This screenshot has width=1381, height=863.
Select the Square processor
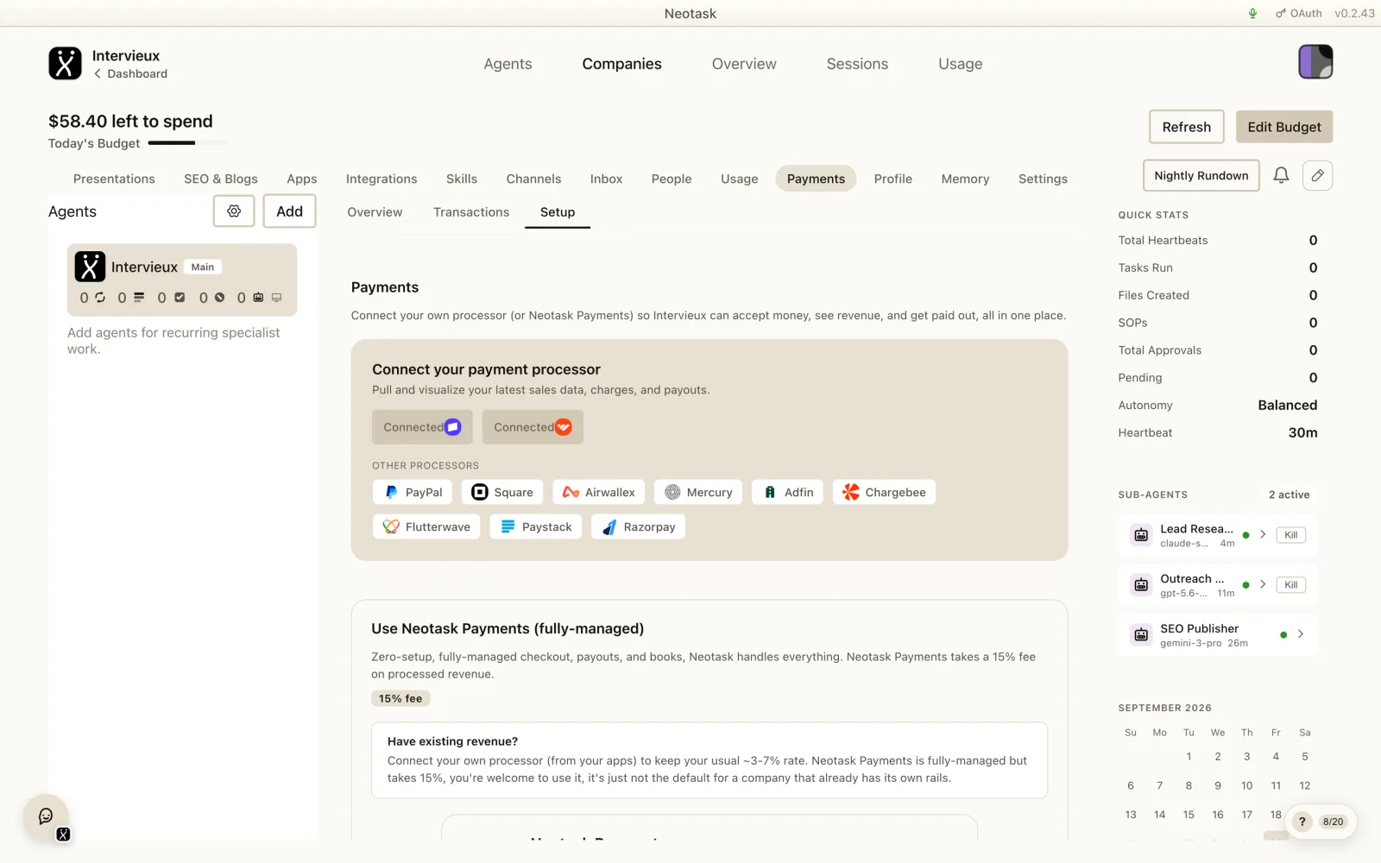502,492
